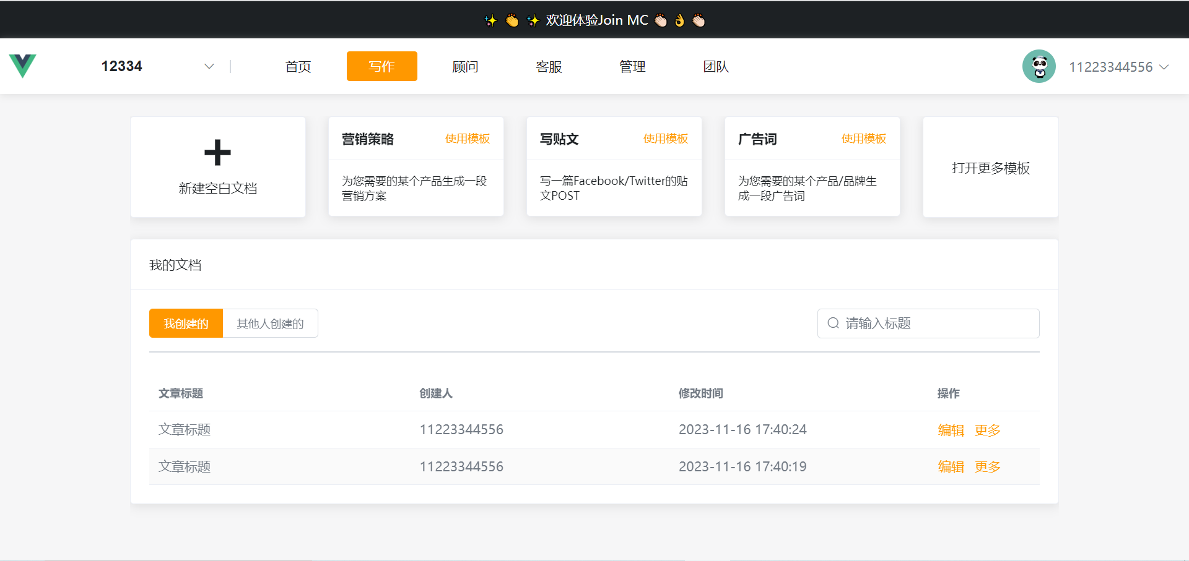Viewport: 1189px width, 561px height.
Task: Click 打开更多模板 card
Action: (x=990, y=168)
